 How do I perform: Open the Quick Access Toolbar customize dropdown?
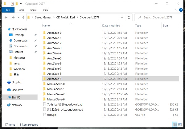(21, 4)
